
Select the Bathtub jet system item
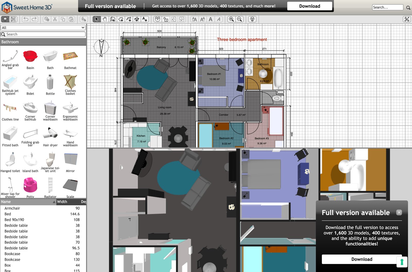coord(10,85)
